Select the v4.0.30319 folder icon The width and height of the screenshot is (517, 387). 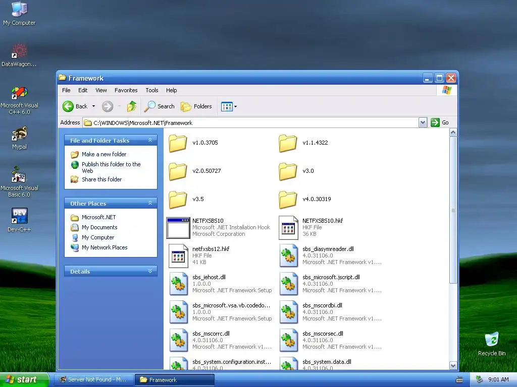click(288, 200)
